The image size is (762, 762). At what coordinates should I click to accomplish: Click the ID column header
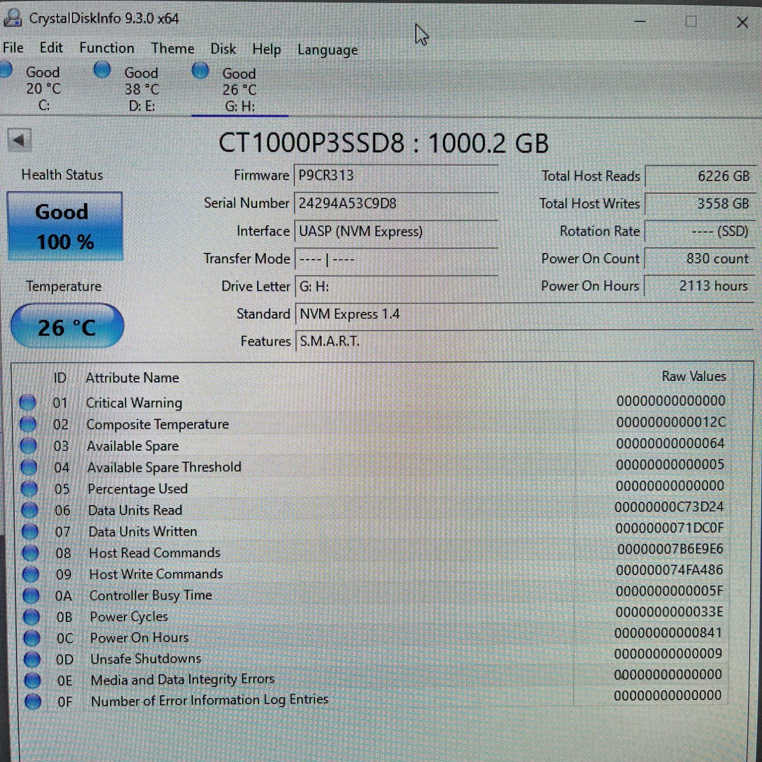60,378
